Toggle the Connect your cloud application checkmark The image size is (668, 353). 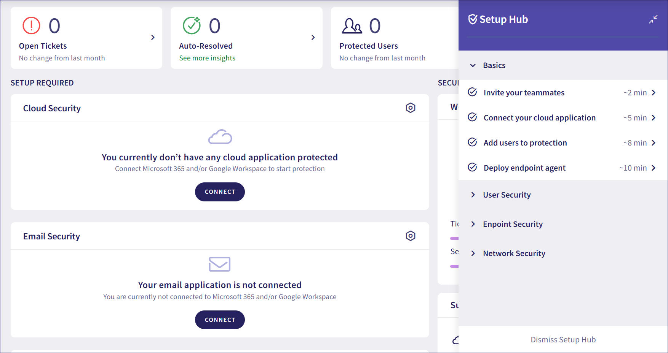[472, 117]
